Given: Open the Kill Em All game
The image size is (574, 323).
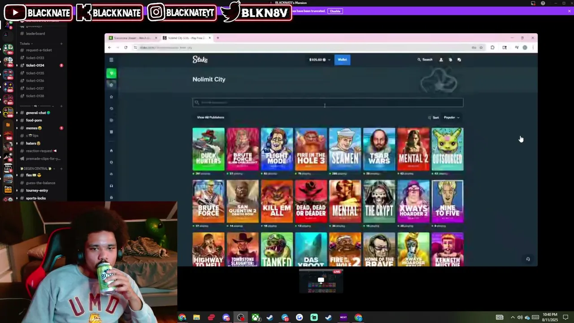Looking at the screenshot, I should coord(277,201).
